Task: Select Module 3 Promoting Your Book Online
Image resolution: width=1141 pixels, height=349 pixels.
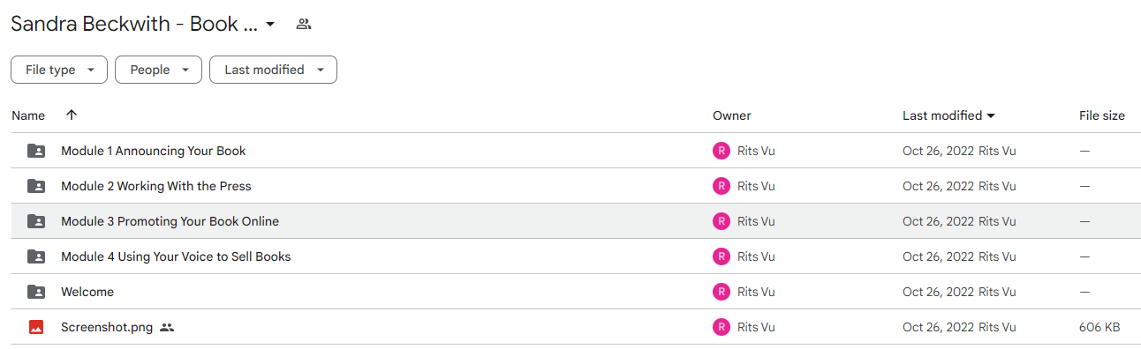Action: 170,221
